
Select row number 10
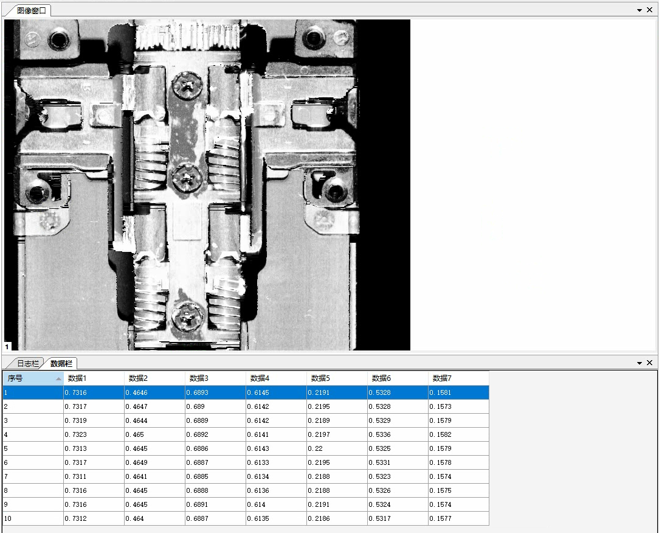point(33,518)
